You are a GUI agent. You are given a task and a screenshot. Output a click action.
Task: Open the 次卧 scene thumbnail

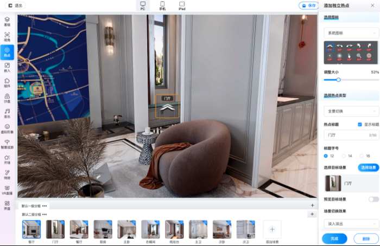tap(221, 229)
